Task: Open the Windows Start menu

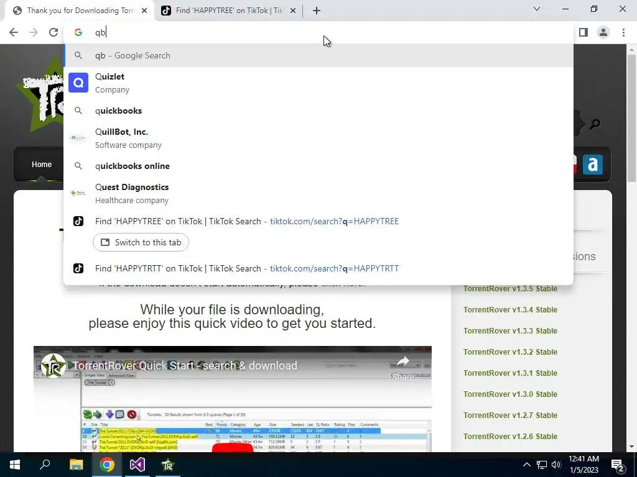Action: (15, 465)
